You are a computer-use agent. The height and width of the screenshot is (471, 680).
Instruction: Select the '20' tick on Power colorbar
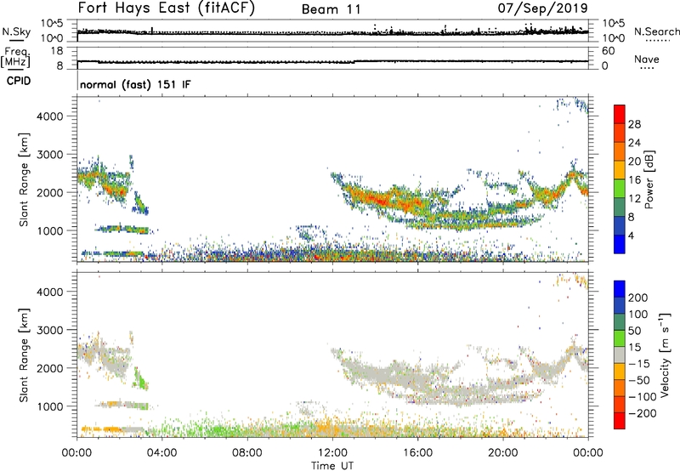(x=634, y=162)
